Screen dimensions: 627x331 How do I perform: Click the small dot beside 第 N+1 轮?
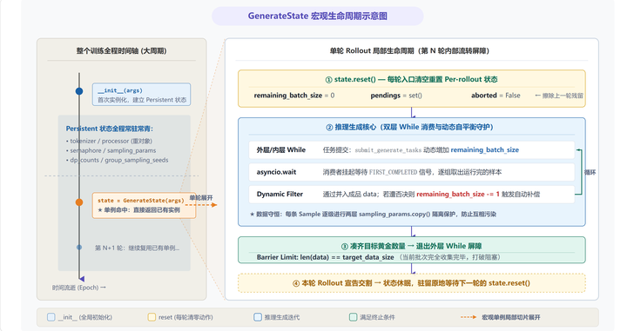[79, 248]
